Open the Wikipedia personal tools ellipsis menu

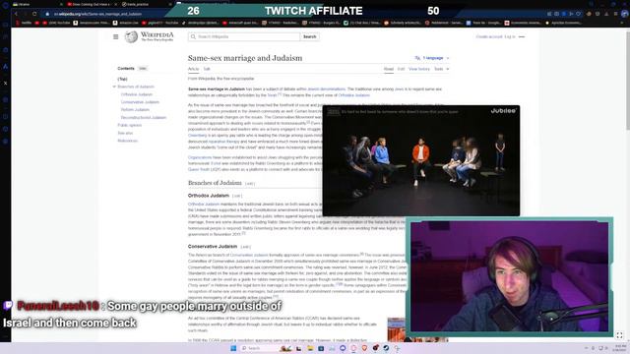pyautogui.click(x=522, y=36)
